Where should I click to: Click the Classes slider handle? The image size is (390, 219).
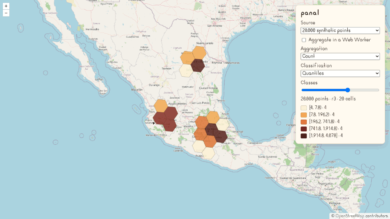348,90
